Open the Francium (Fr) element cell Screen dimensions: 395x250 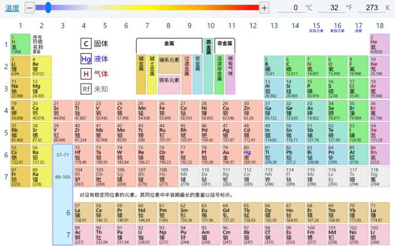click(21, 177)
